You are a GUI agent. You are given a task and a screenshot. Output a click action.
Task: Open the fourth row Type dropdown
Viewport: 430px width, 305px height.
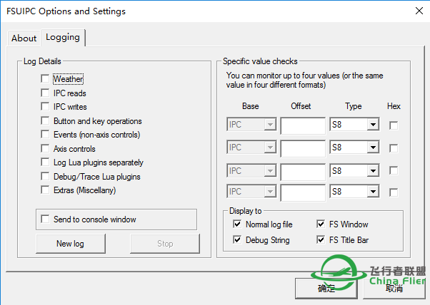coord(372,192)
